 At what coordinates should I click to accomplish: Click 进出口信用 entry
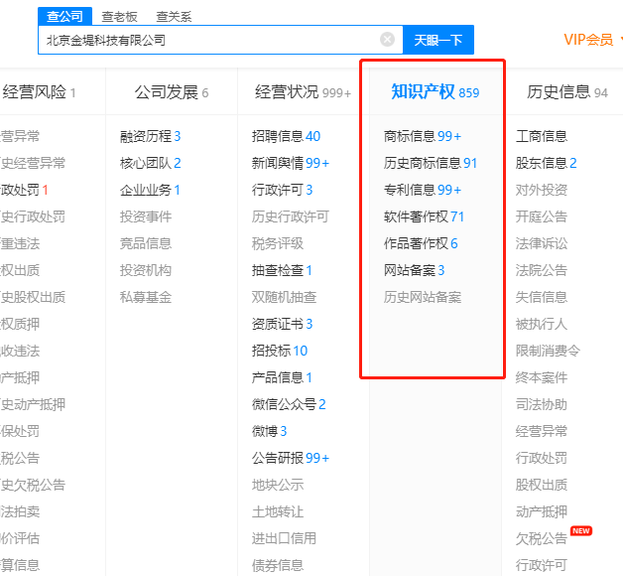click(284, 538)
